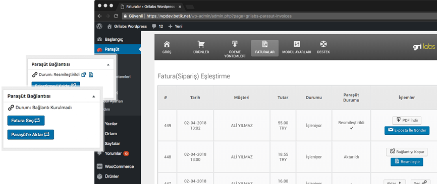Open the comments bubble showing 12
Image resolution: width=437 pixels, height=184 pixels.
157,26
